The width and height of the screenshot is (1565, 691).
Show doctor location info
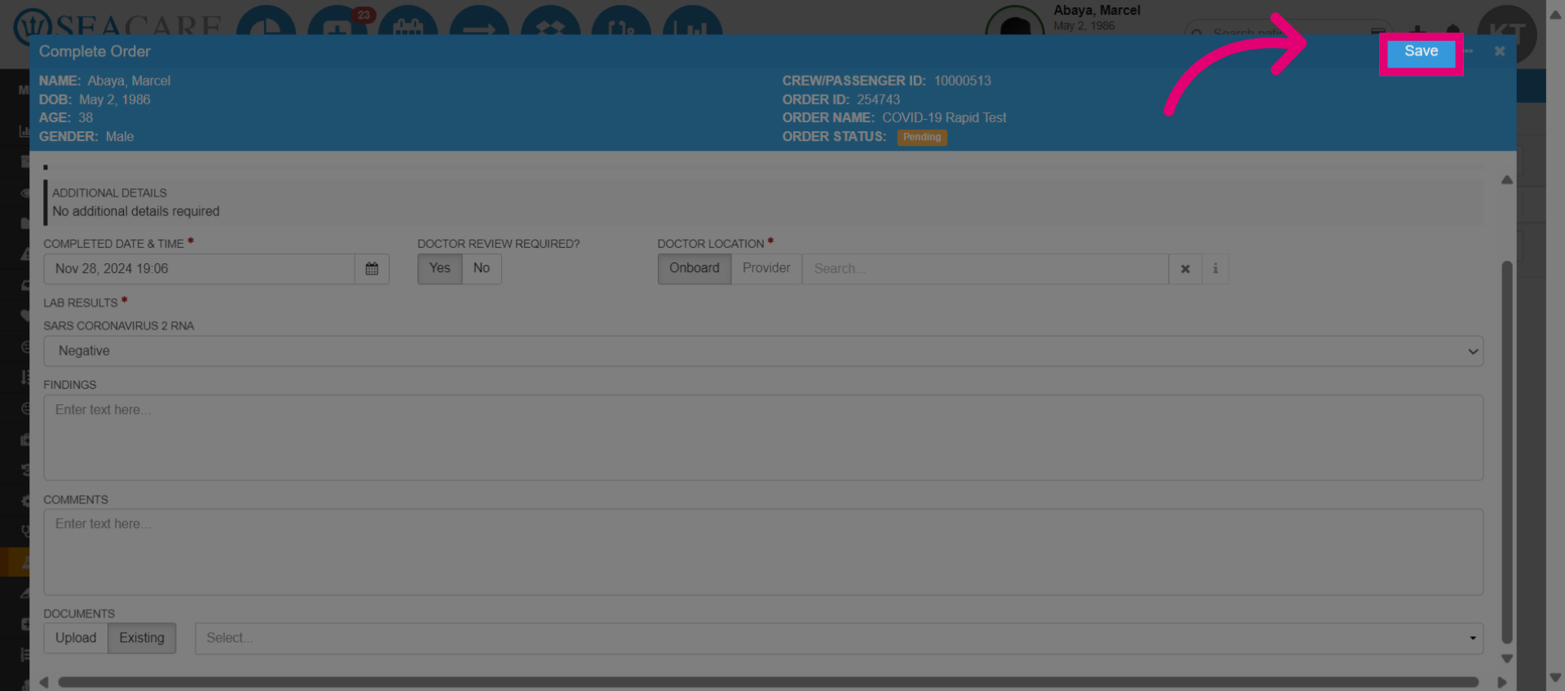[1215, 269]
